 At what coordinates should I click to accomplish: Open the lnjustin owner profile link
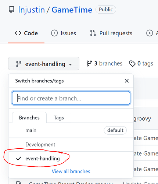point(32,10)
